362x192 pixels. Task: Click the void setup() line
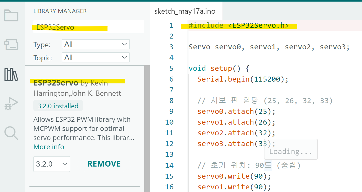click(x=219, y=68)
